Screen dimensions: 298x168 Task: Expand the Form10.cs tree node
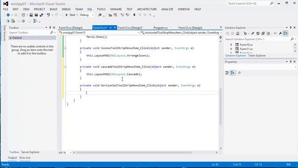231,45
